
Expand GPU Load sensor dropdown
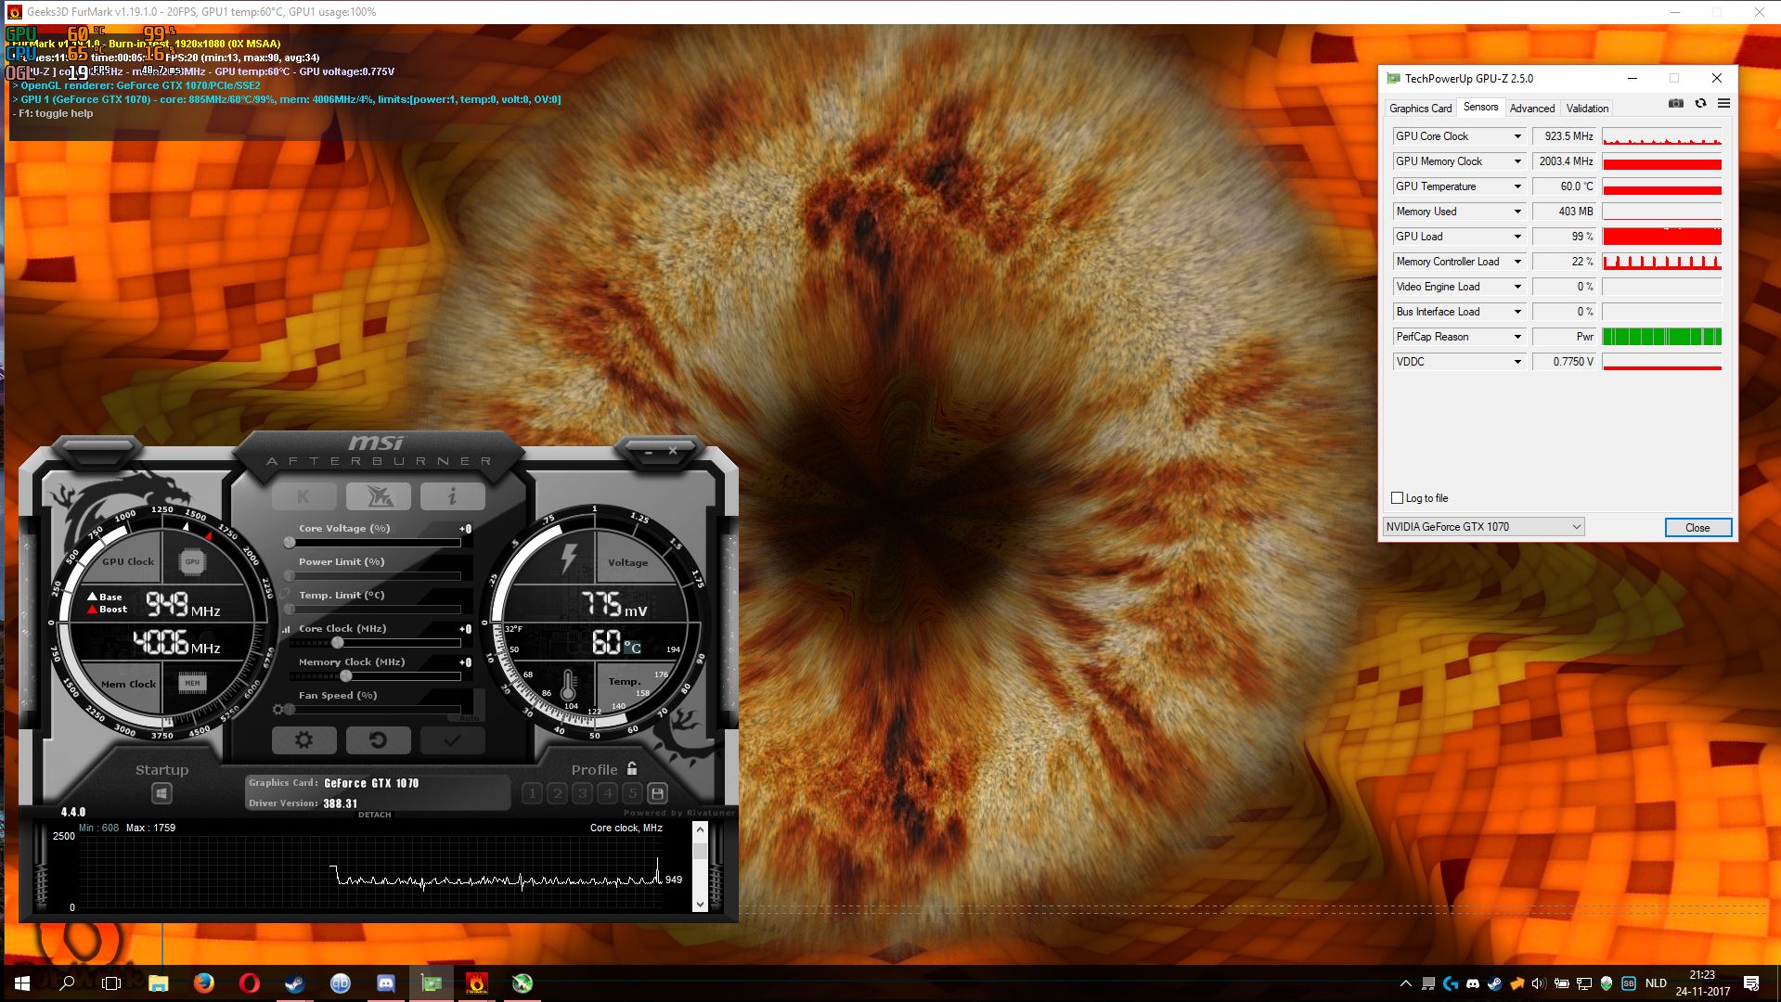coord(1517,237)
